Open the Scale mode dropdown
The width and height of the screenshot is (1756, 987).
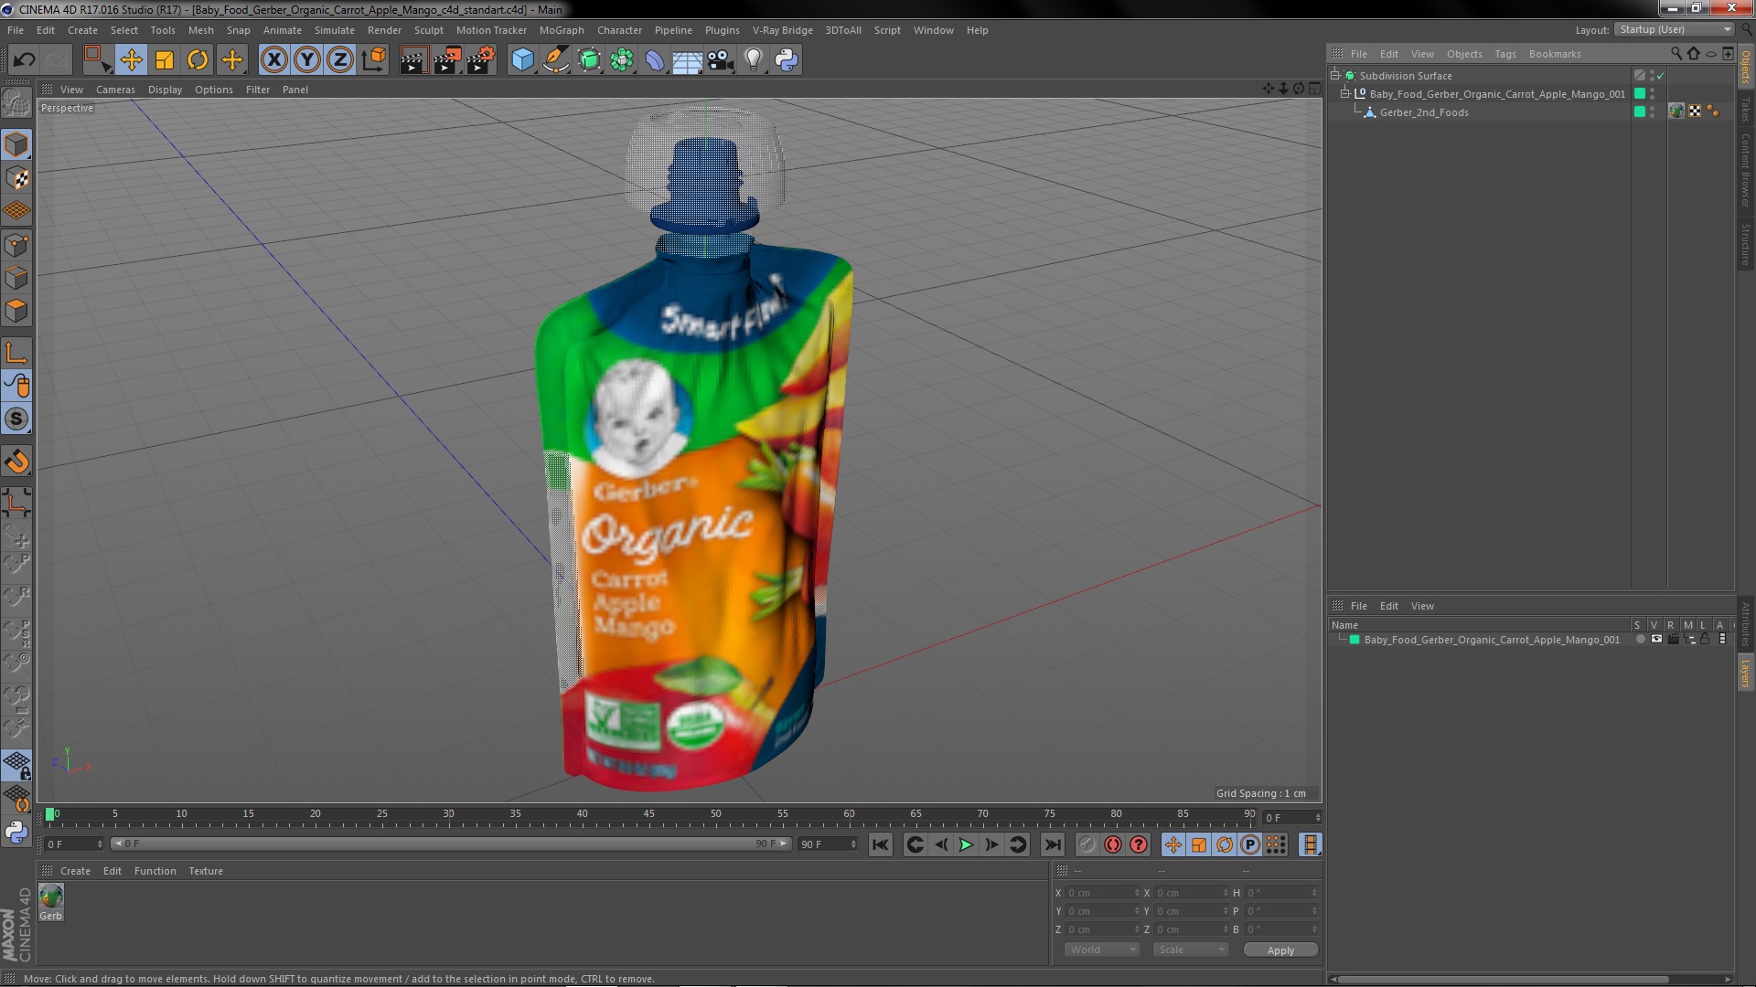coord(1190,950)
